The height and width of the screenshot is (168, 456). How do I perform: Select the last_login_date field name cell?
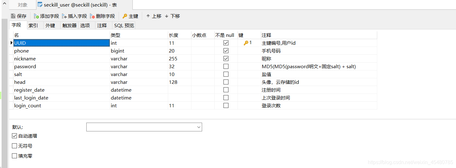click(62, 98)
